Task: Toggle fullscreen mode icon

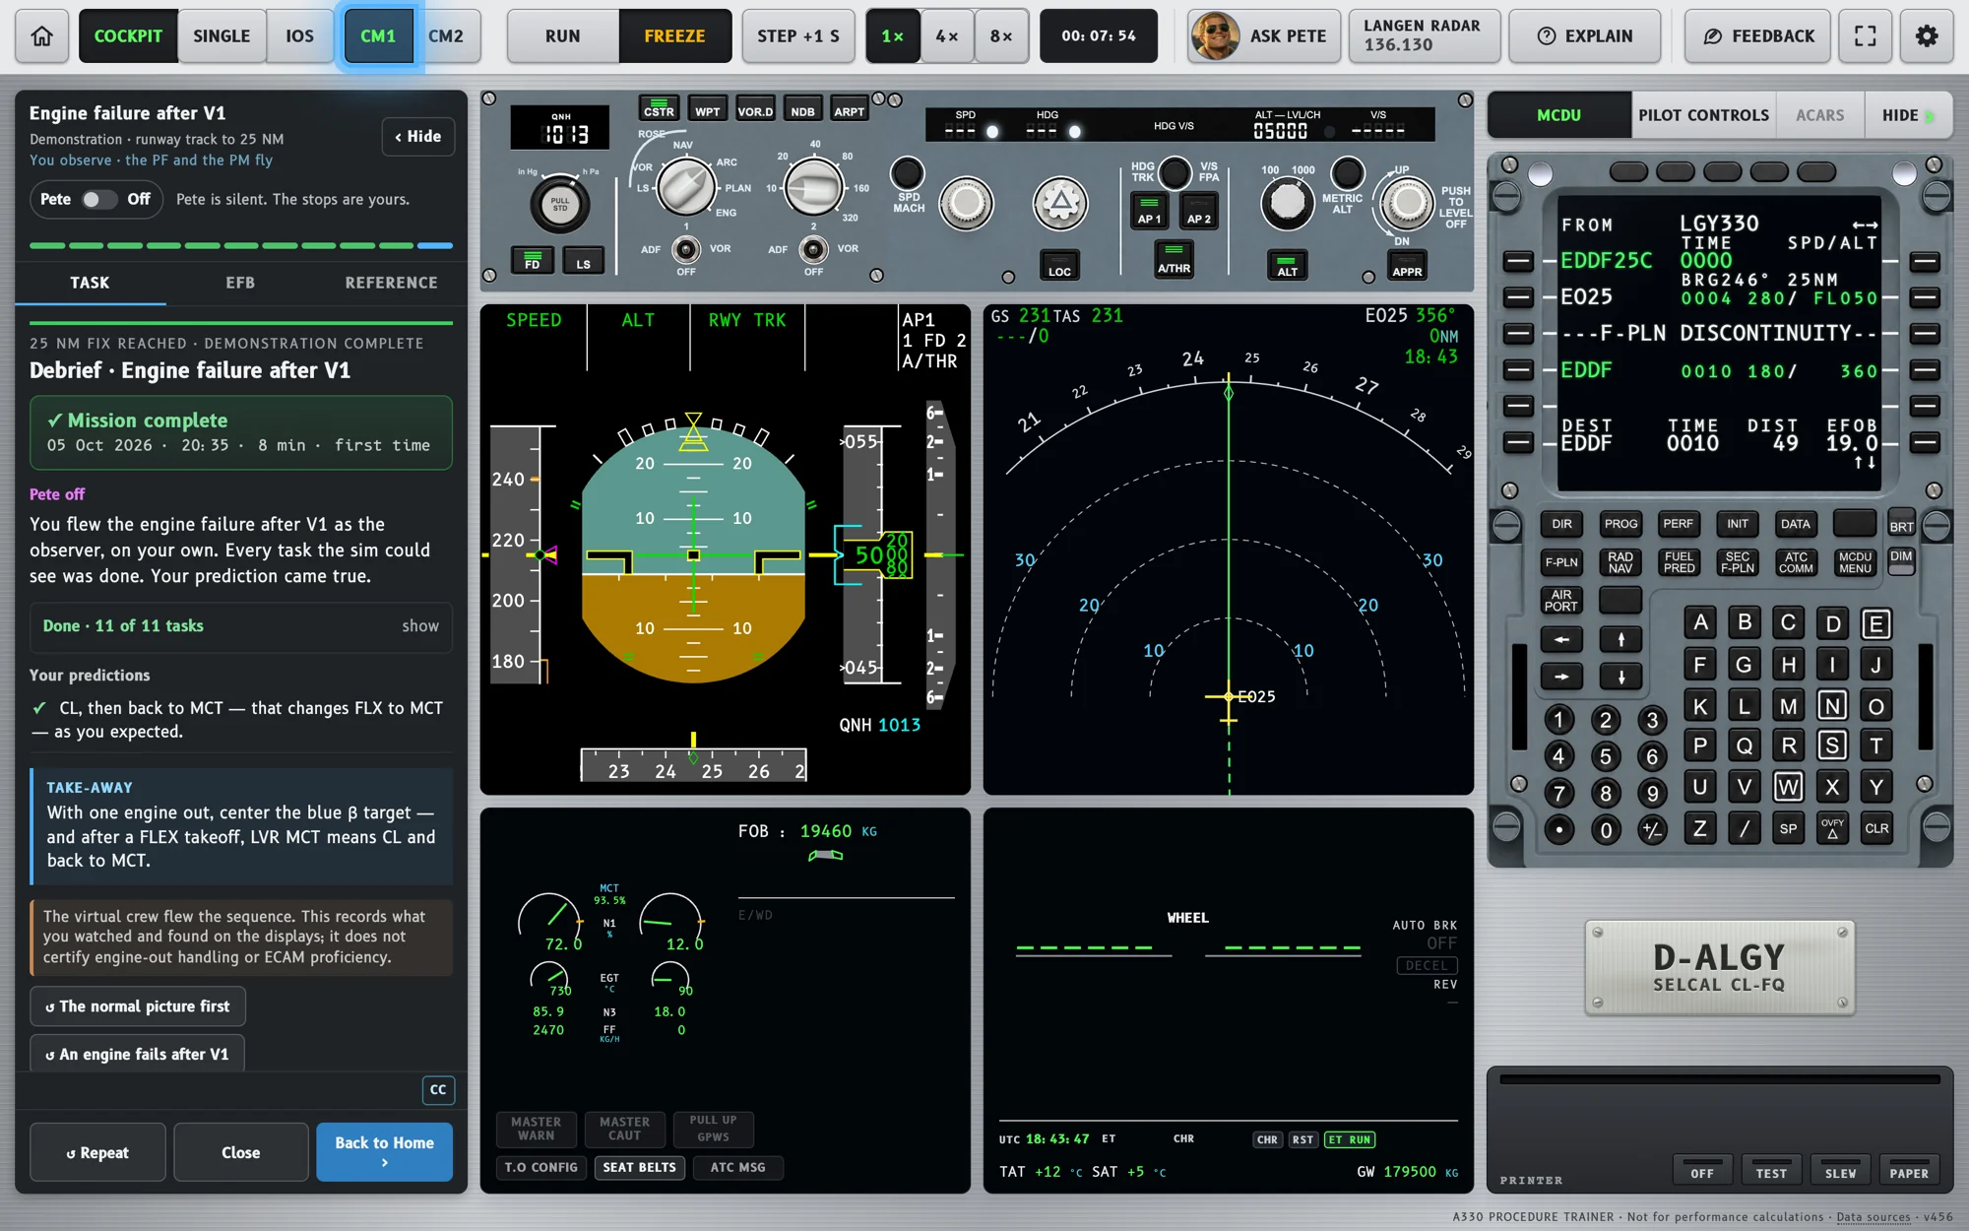Action: point(1865,36)
